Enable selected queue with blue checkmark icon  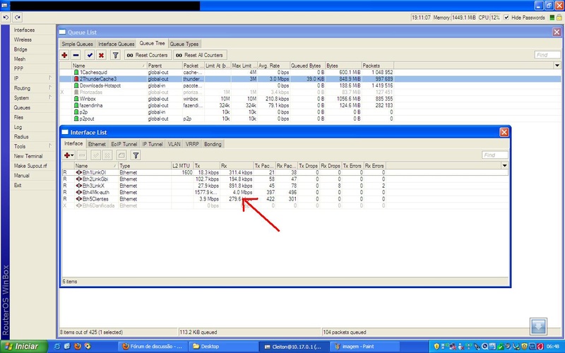tap(90, 55)
